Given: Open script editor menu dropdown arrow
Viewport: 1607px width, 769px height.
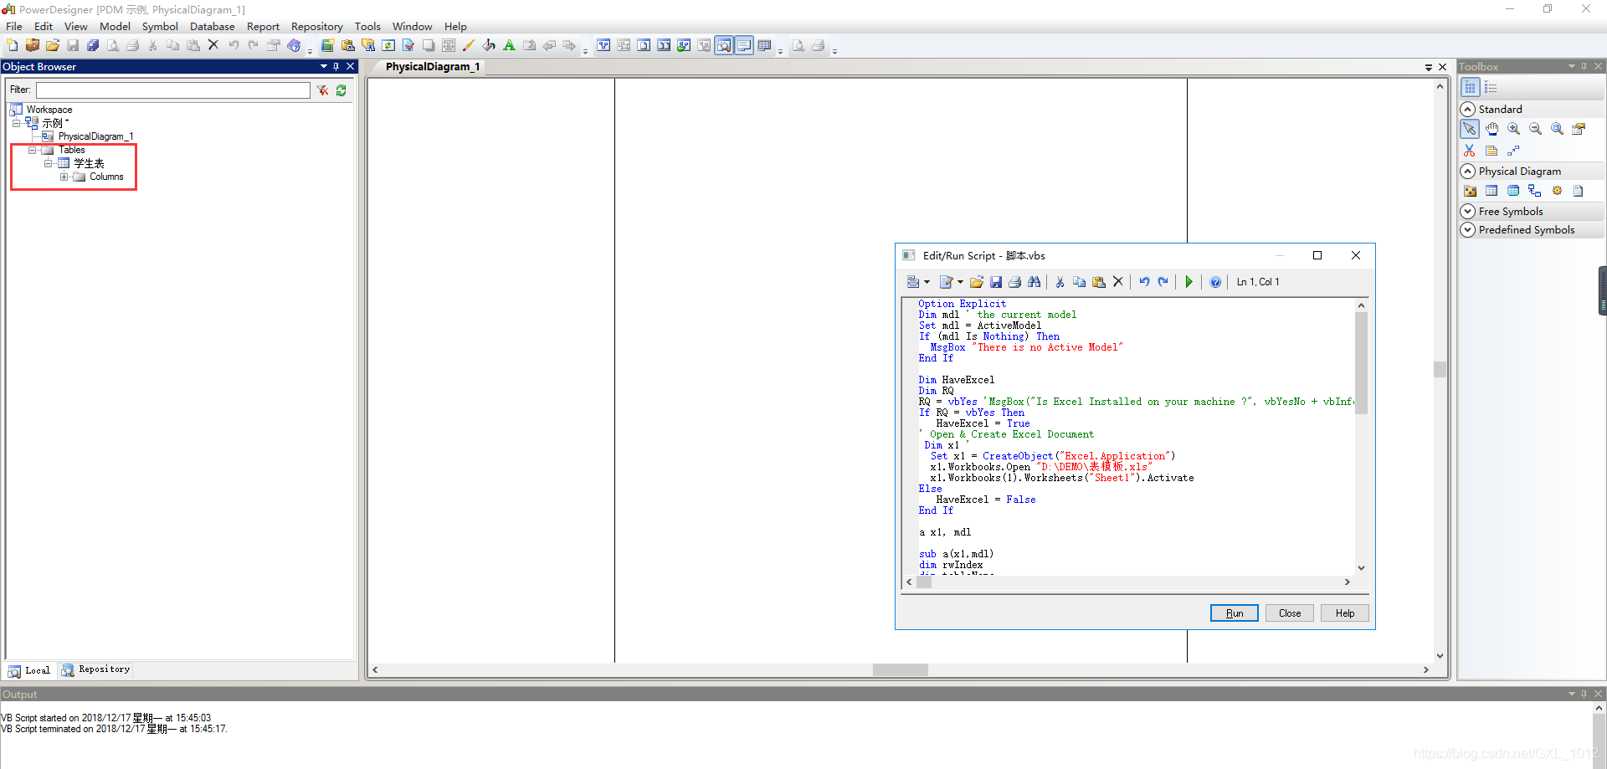Looking at the screenshot, I should [x=927, y=282].
